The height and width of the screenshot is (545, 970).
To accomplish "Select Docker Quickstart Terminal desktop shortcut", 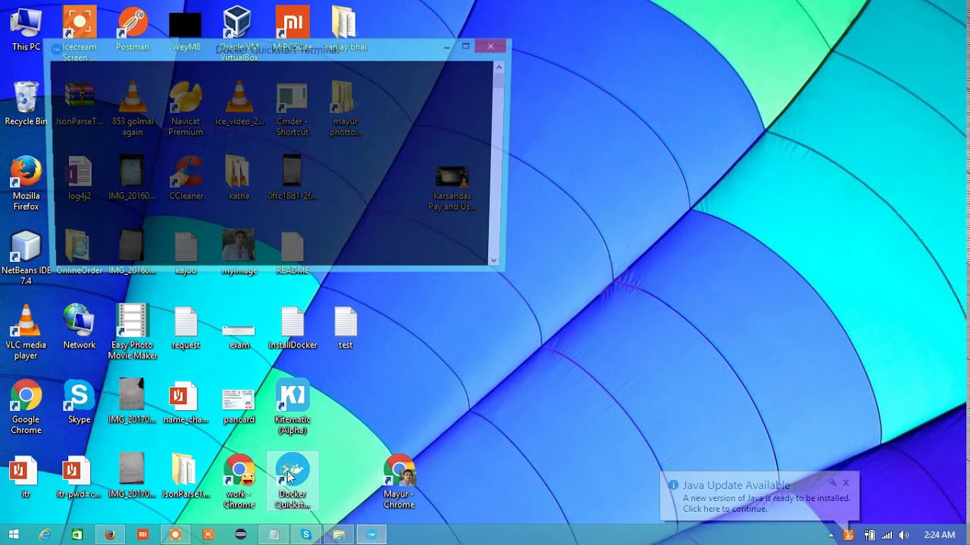I will tap(293, 481).
